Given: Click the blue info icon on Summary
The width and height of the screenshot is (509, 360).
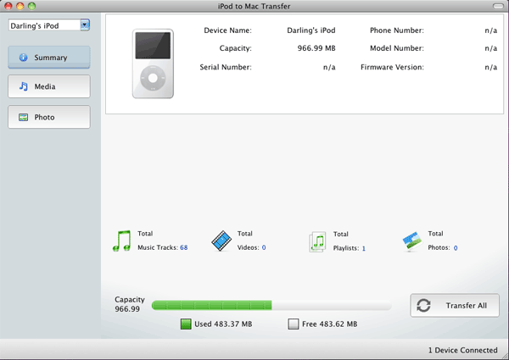Looking at the screenshot, I should (x=24, y=58).
